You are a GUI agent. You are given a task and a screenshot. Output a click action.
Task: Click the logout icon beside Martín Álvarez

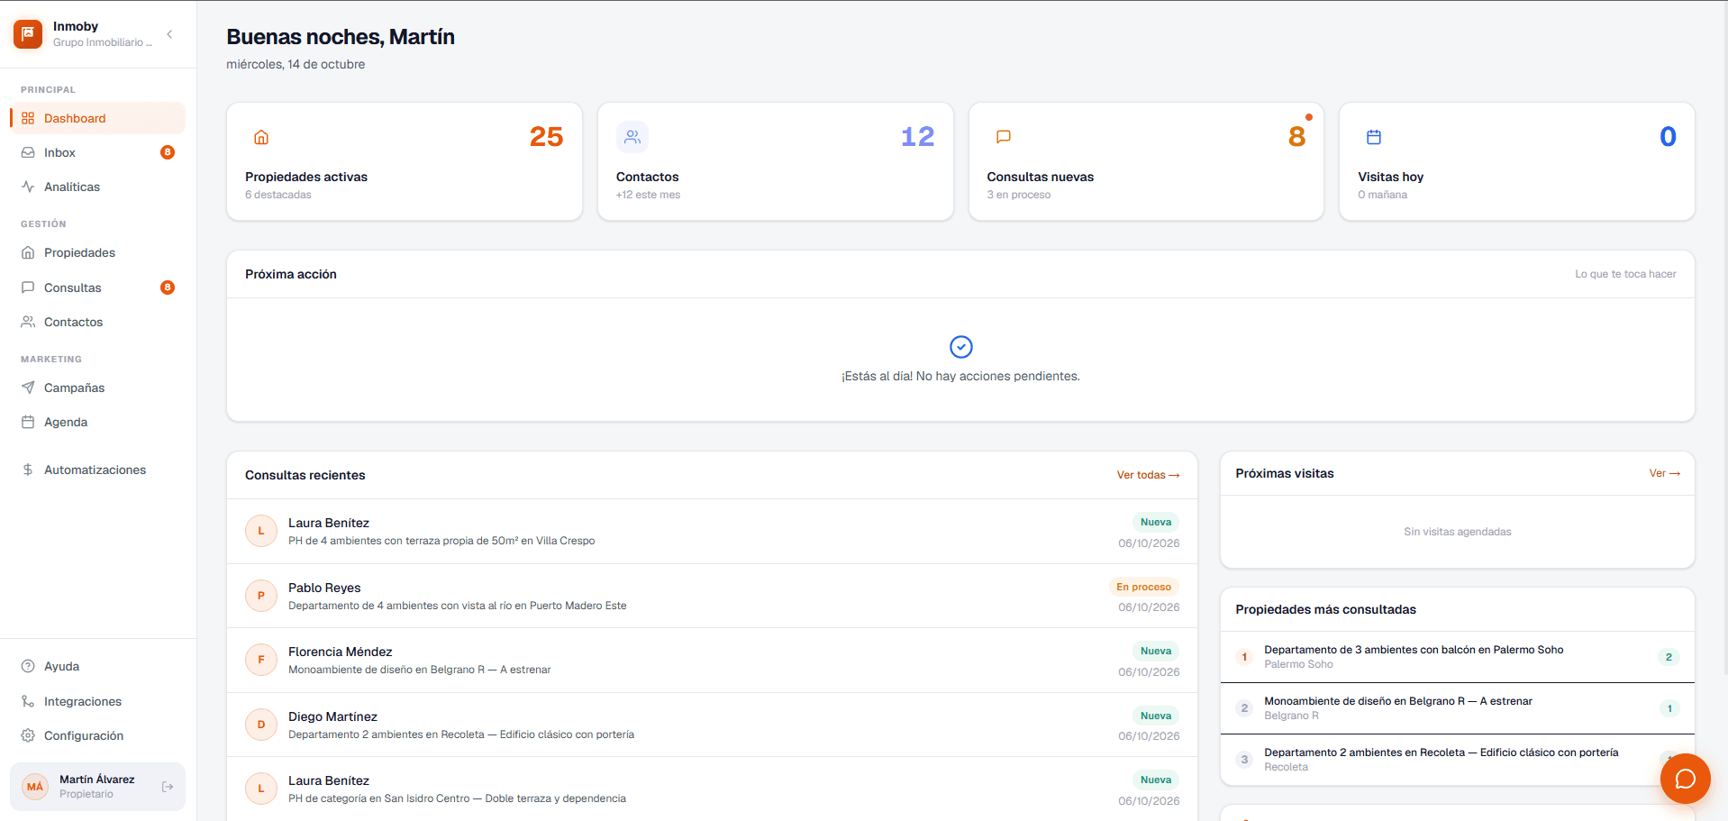click(168, 787)
